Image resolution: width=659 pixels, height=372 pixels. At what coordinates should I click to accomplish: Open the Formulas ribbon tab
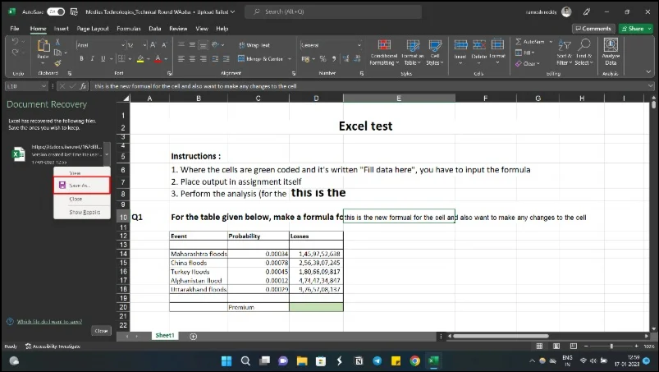[x=128, y=28]
